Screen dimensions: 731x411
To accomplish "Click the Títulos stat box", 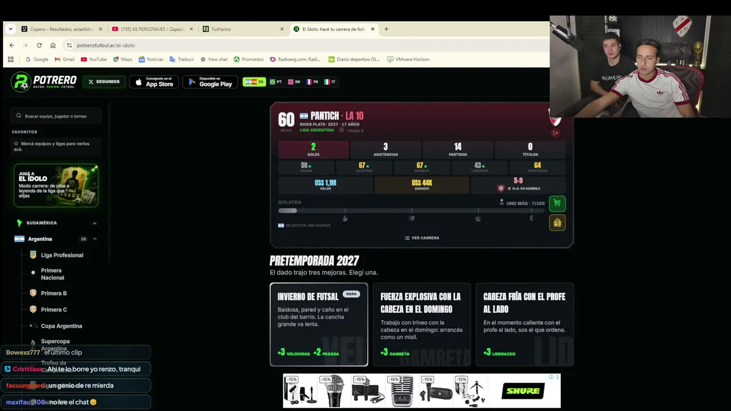I will (x=530, y=150).
